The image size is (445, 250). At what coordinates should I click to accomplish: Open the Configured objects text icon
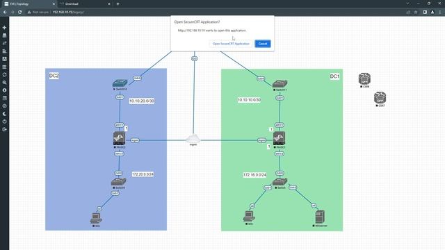(x=4, y=59)
